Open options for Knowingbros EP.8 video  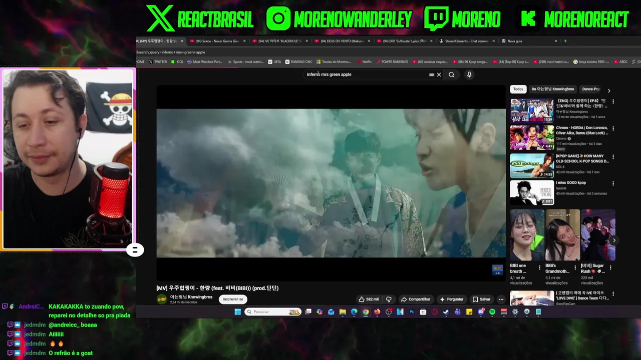tap(613, 101)
